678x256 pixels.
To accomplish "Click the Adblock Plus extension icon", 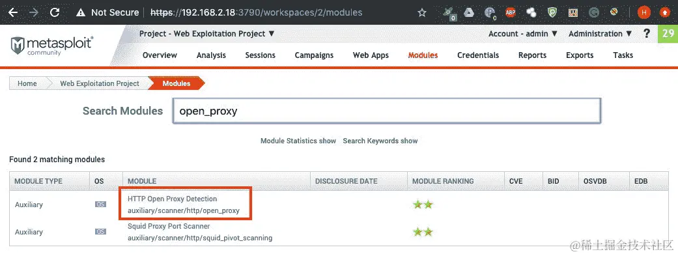I will [x=511, y=12].
